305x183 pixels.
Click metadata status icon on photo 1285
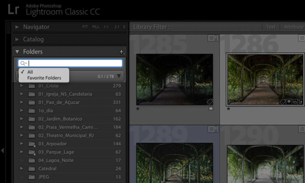213,38
